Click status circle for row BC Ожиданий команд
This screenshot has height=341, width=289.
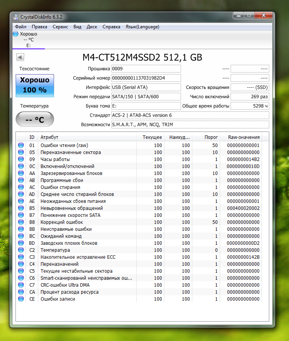click(21, 236)
